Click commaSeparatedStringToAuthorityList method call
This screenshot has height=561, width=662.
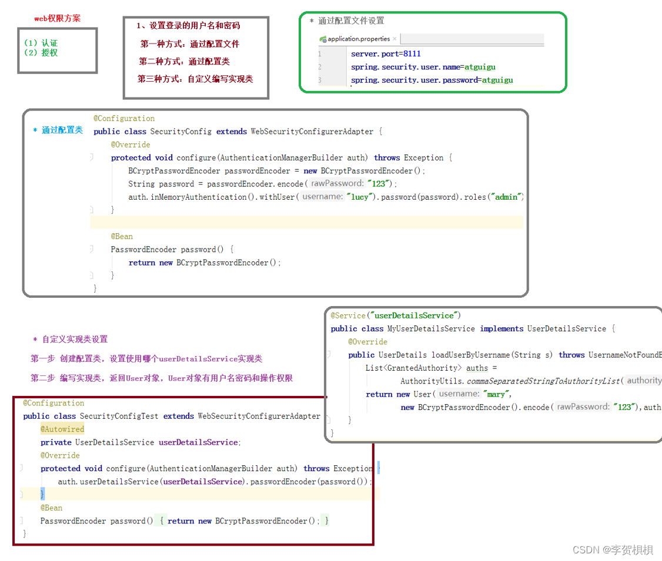tap(543, 381)
